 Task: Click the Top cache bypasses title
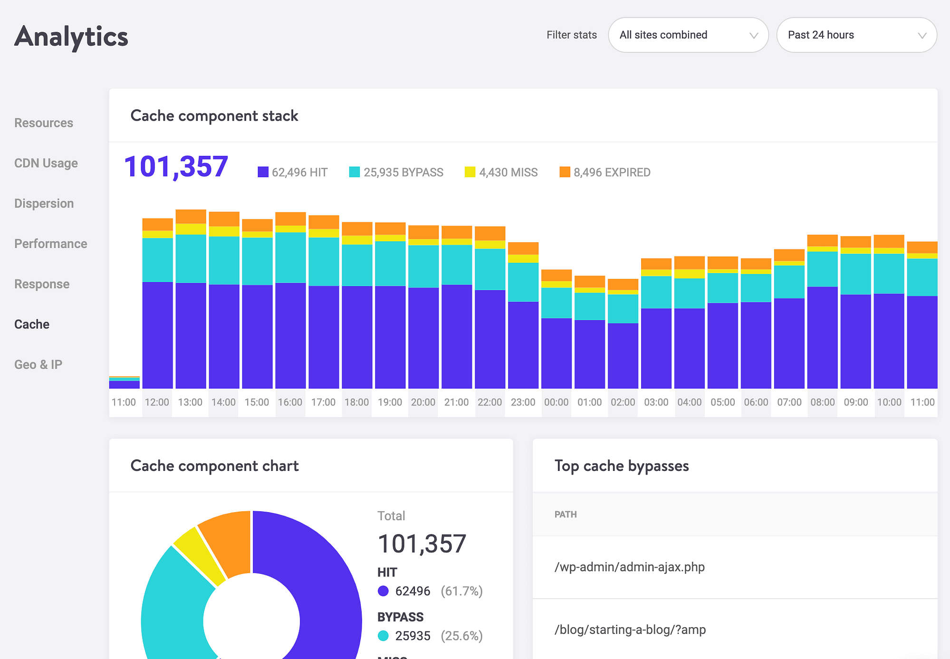(622, 466)
